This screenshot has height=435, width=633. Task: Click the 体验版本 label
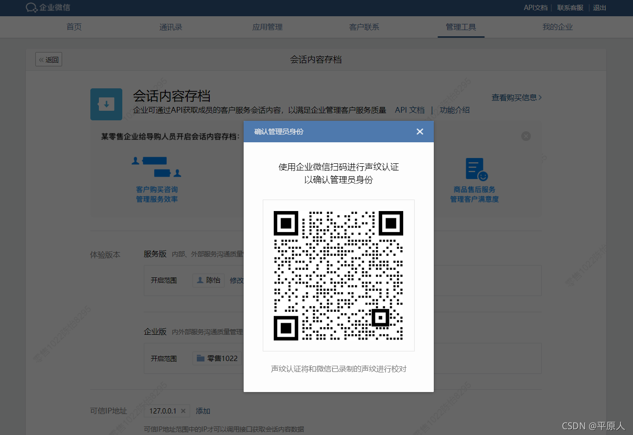[105, 255]
